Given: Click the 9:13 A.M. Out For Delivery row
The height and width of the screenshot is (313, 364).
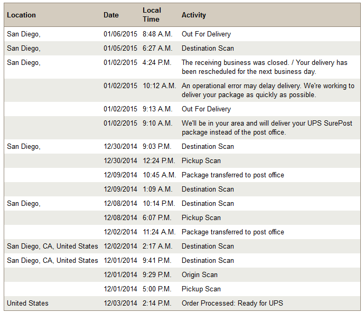Looking at the screenshot, I should pos(182,109).
